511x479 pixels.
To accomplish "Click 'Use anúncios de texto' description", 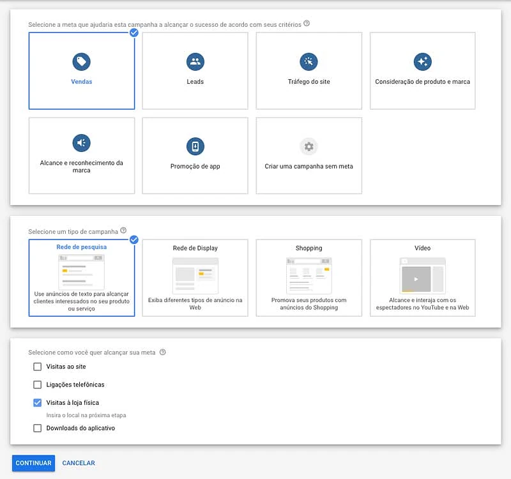I will pos(82,301).
